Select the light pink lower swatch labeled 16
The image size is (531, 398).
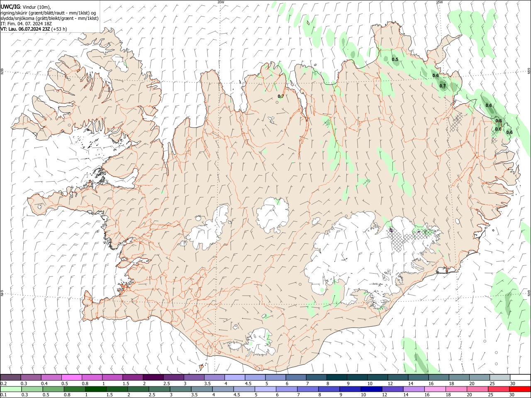436,389
